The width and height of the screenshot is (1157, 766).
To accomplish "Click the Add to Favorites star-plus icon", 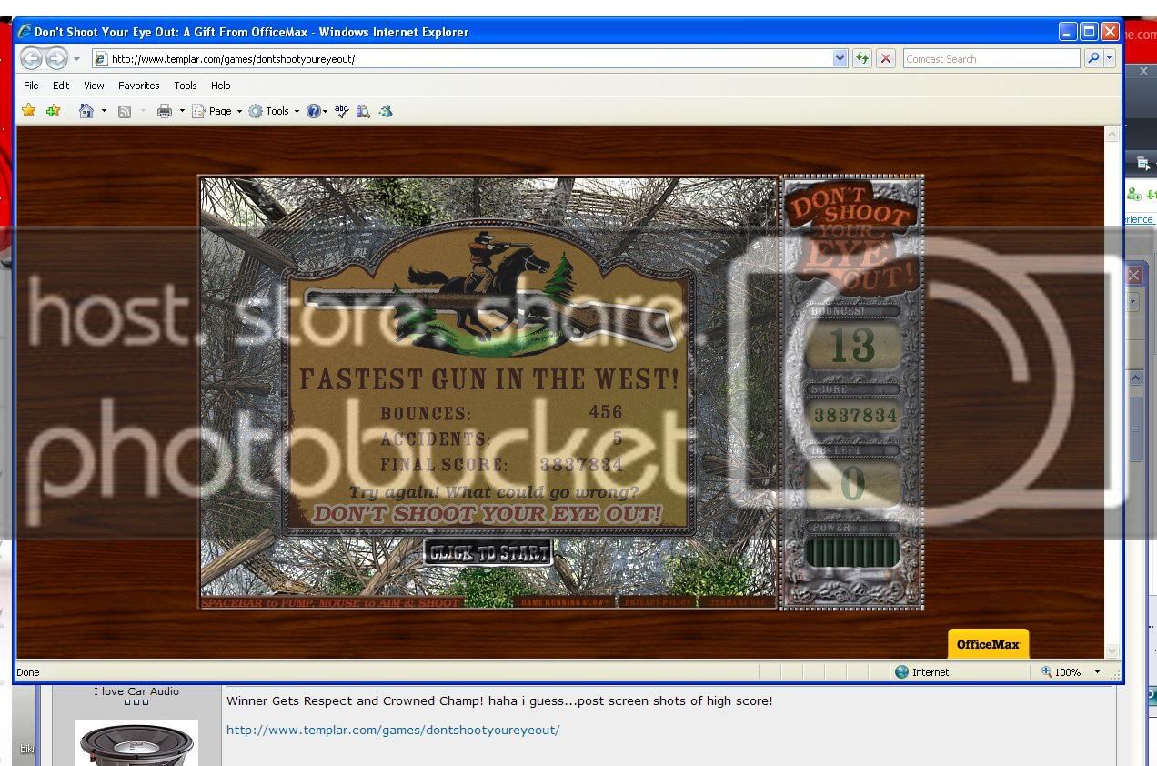I will pyautogui.click(x=54, y=111).
